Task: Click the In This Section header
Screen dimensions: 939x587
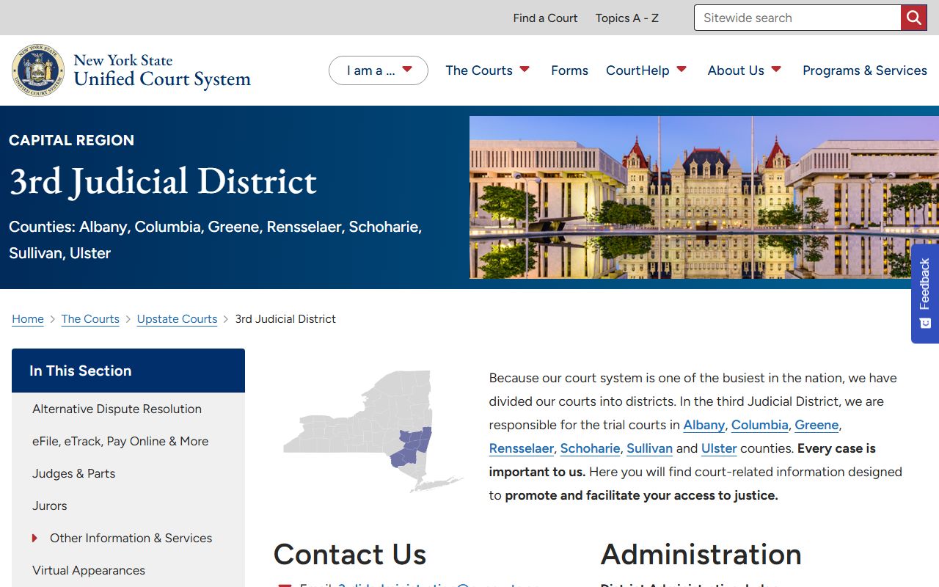Action: pos(128,371)
